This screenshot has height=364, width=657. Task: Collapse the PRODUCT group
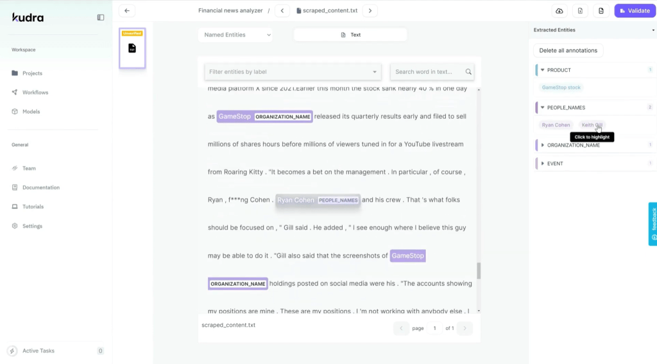[543, 70]
